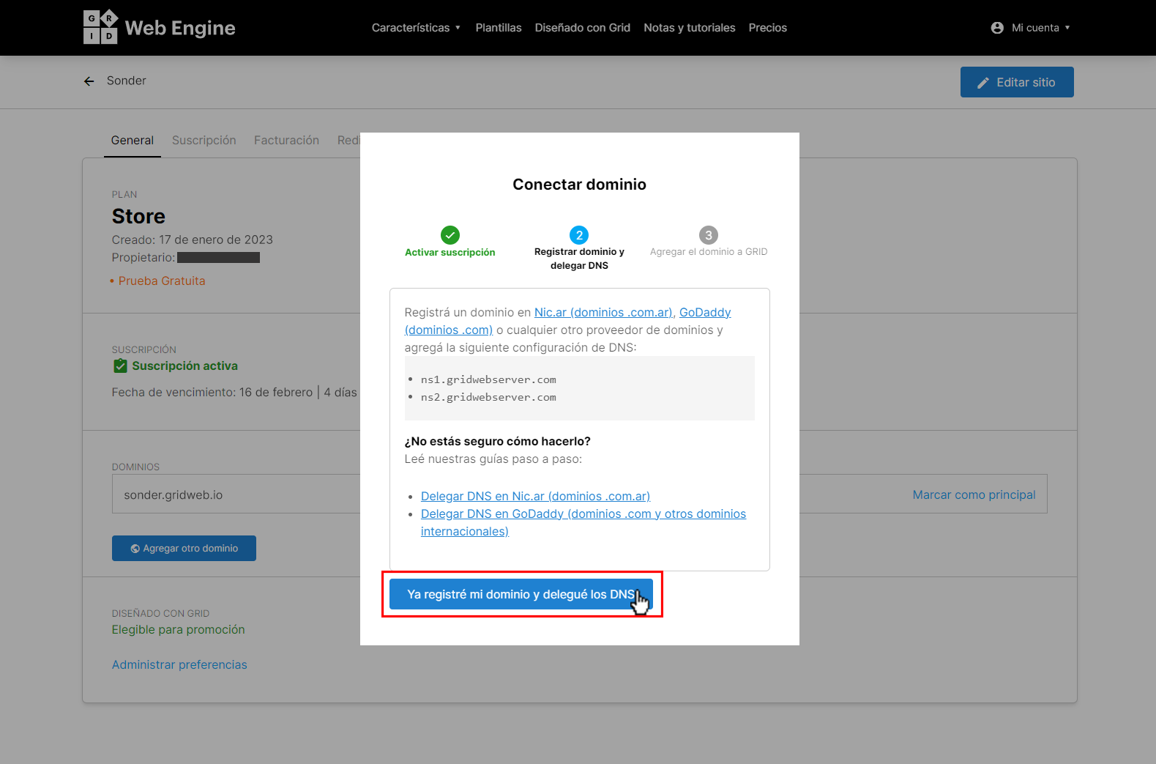The image size is (1156, 764).
Task: Expand the Características dropdown
Action: [x=416, y=28]
